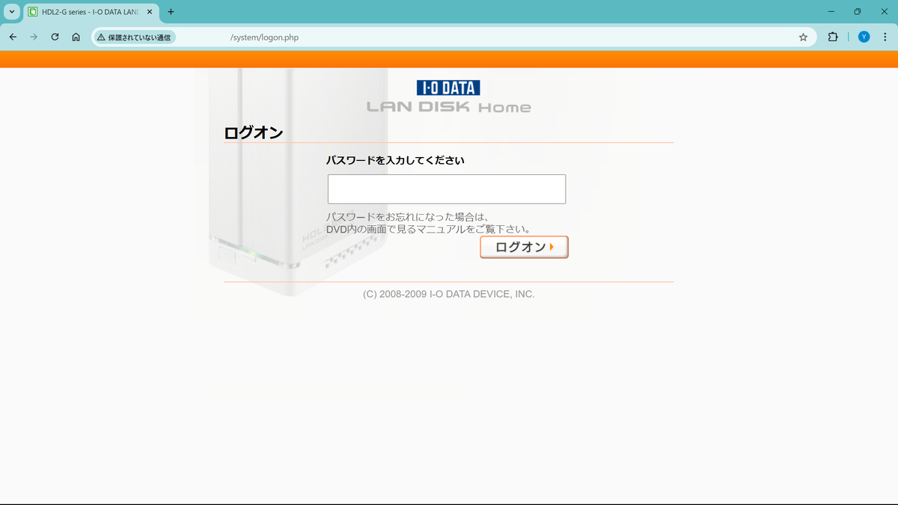This screenshot has height=505, width=898.
Task: Click the password input field
Action: [x=446, y=189]
